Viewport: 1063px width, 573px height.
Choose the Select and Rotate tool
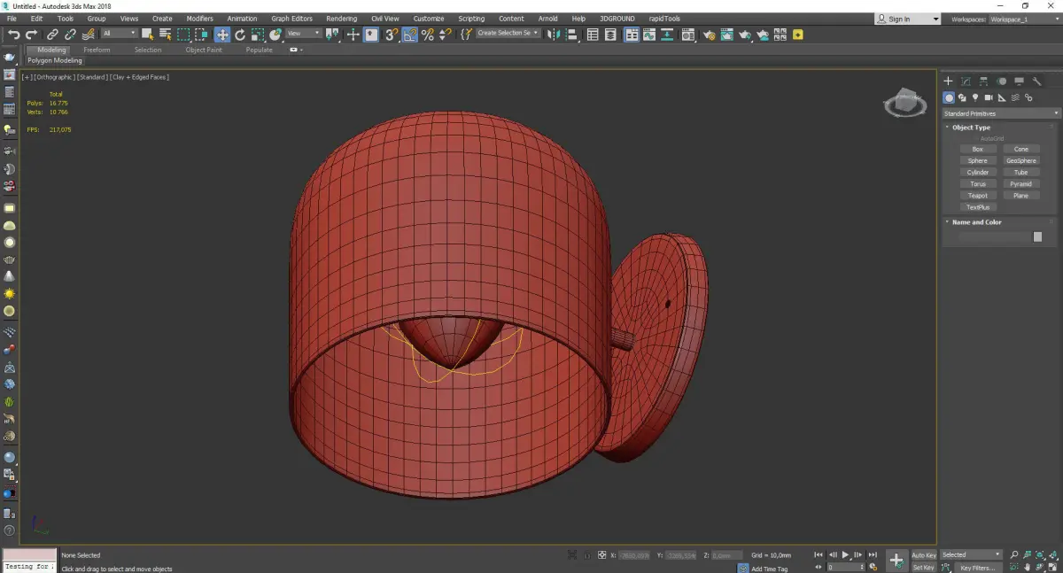point(239,35)
